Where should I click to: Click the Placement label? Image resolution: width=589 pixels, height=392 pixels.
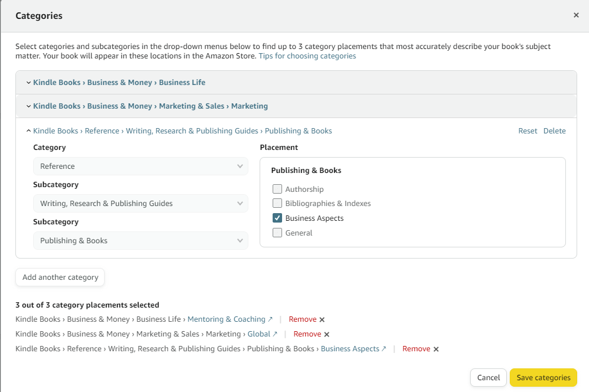(x=279, y=148)
